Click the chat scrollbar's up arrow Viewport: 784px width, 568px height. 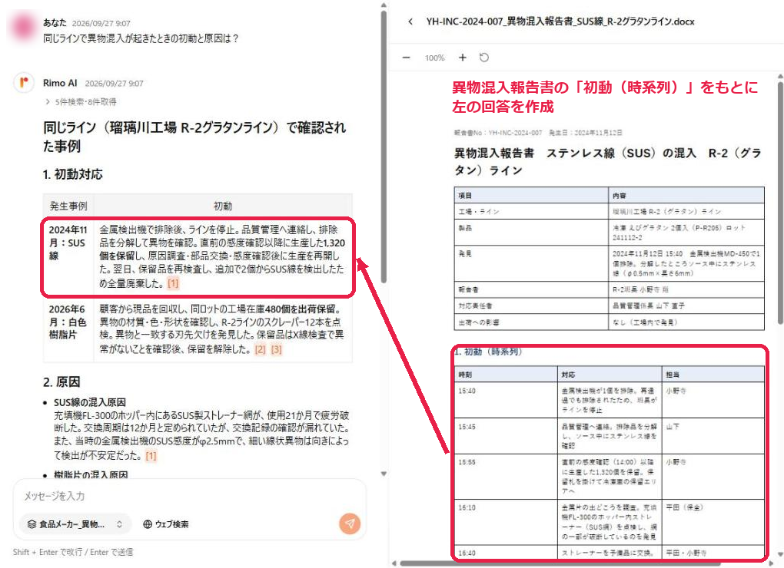tap(384, 5)
